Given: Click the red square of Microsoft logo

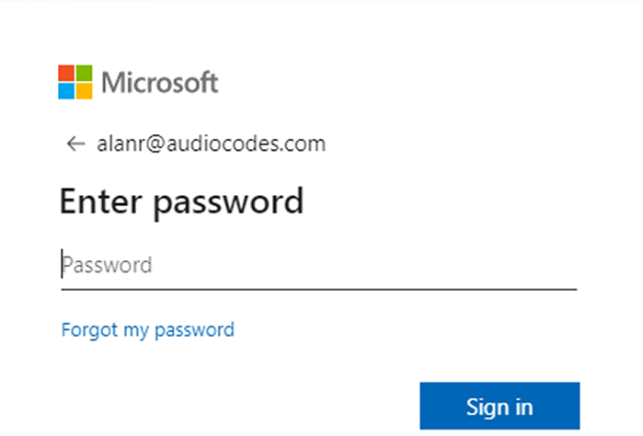Looking at the screenshot, I should click(x=67, y=73).
